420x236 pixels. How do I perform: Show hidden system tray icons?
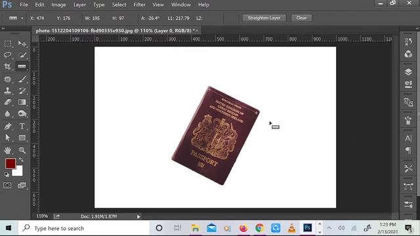329,228
